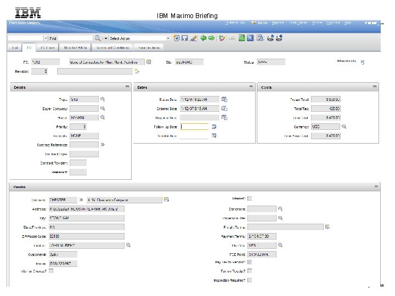Click the Attachments paperclip icon
Image resolution: width=395 pixels, height=296 pixels.
point(363,62)
